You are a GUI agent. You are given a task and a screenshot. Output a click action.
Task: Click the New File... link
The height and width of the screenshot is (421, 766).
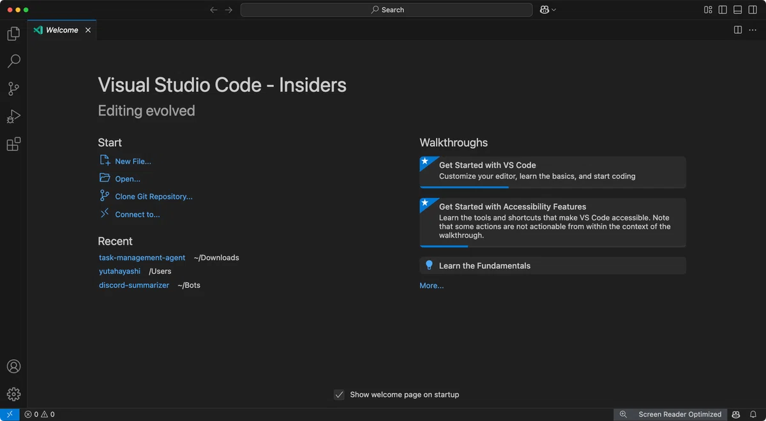133,161
